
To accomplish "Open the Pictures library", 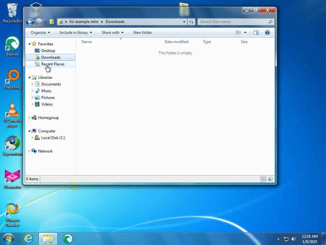I will click(x=48, y=98).
